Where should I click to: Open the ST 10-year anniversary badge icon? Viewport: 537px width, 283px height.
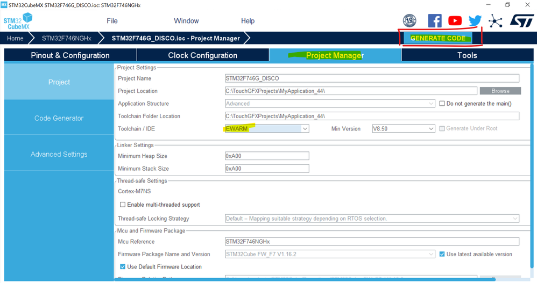[409, 21]
